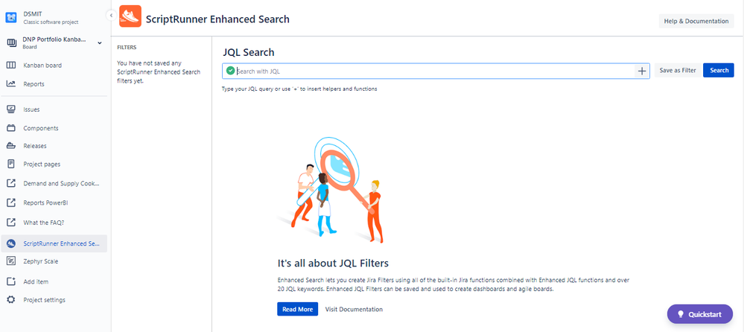The height and width of the screenshot is (332, 744).
Task: Click the Reports PowerBI external link icon
Action: tap(11, 202)
